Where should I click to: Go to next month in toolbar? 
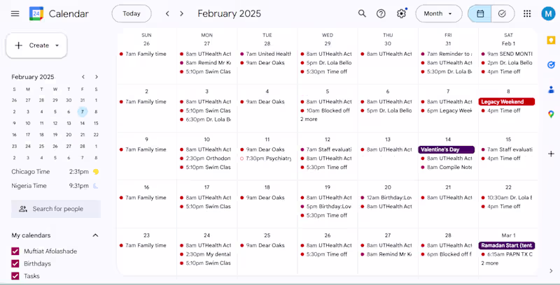click(x=182, y=13)
